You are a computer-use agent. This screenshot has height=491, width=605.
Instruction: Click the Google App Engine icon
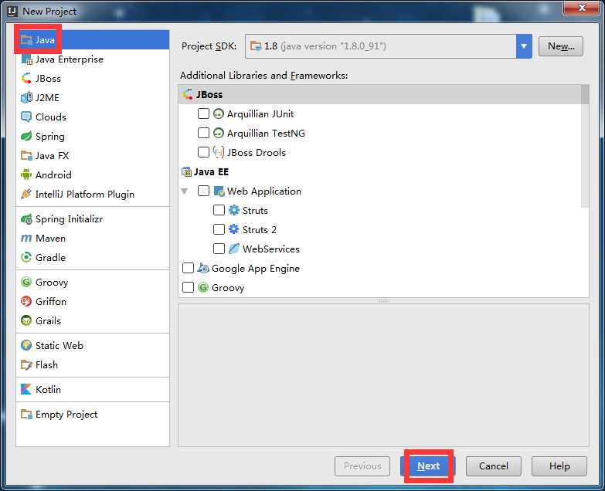click(x=203, y=268)
